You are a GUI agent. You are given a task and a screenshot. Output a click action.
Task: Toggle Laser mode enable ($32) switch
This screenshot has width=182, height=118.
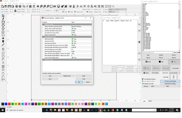[72, 58]
